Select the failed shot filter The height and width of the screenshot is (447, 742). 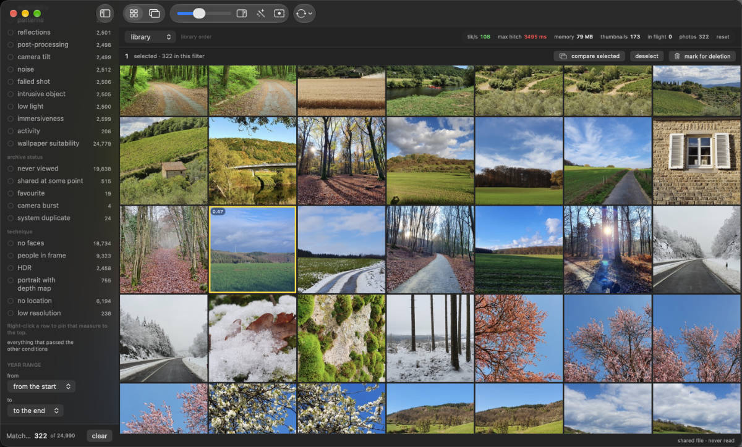coord(59,81)
